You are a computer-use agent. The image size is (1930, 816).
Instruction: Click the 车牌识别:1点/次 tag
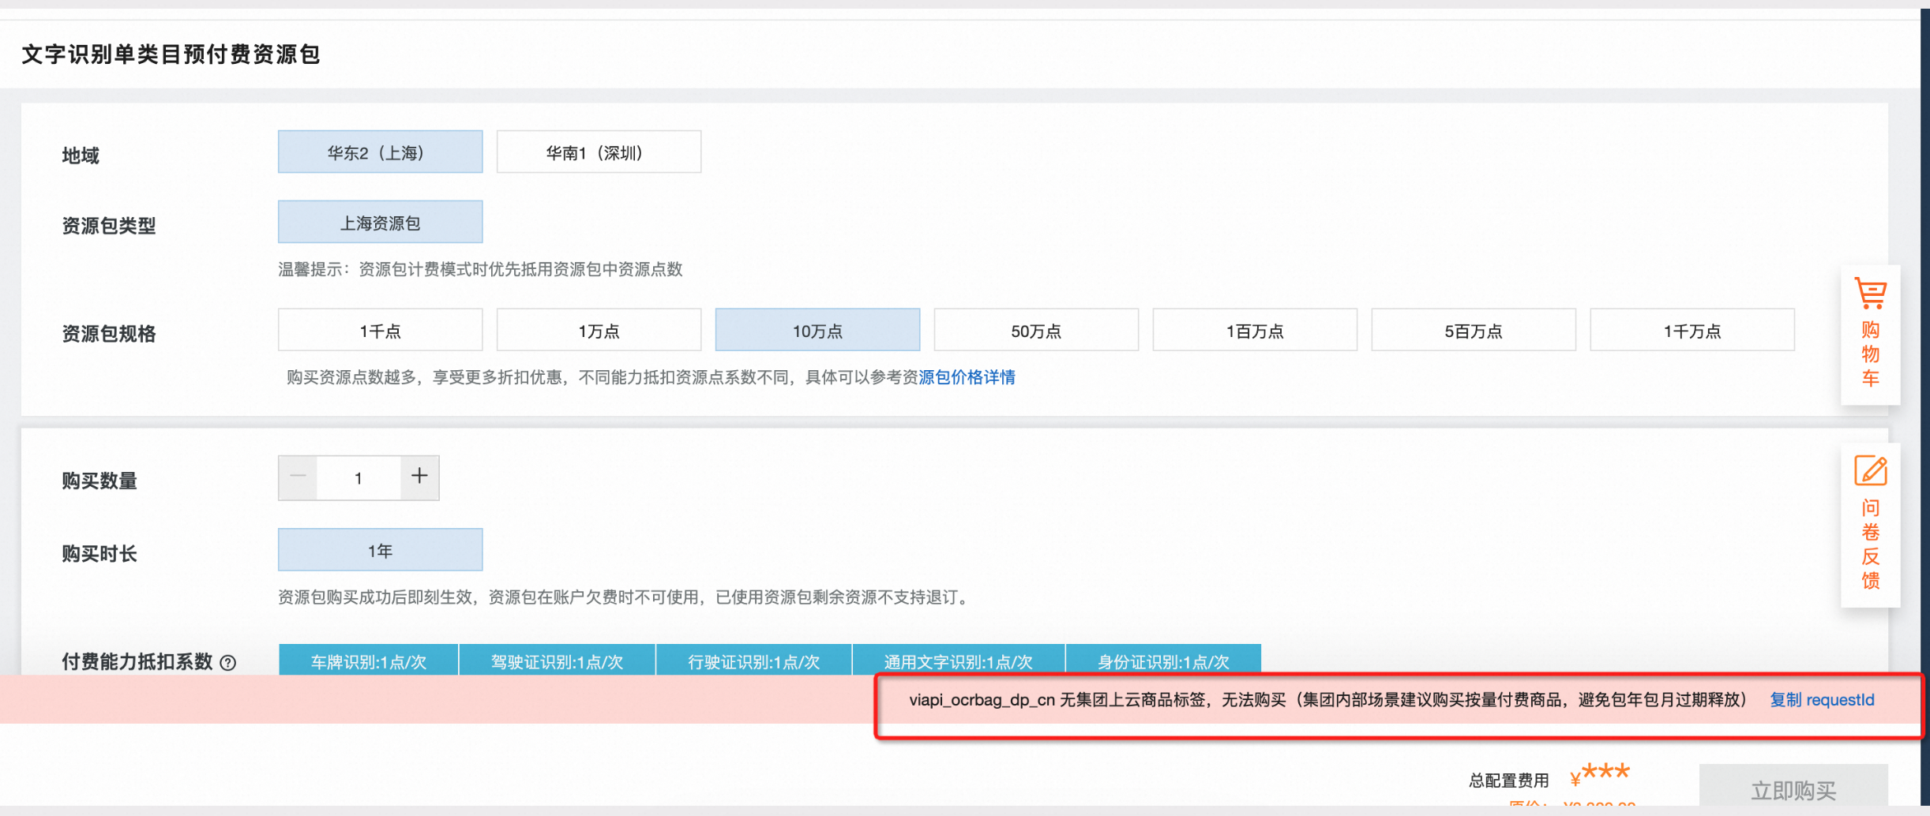click(x=368, y=661)
